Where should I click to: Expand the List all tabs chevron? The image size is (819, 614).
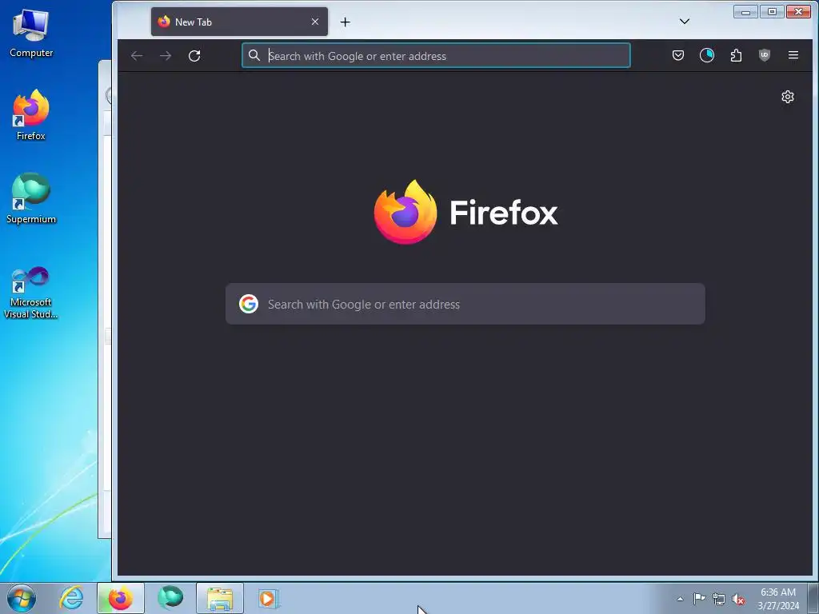pos(685,22)
